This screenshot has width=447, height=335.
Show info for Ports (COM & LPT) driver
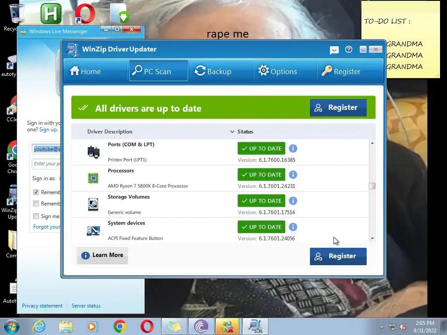click(293, 148)
